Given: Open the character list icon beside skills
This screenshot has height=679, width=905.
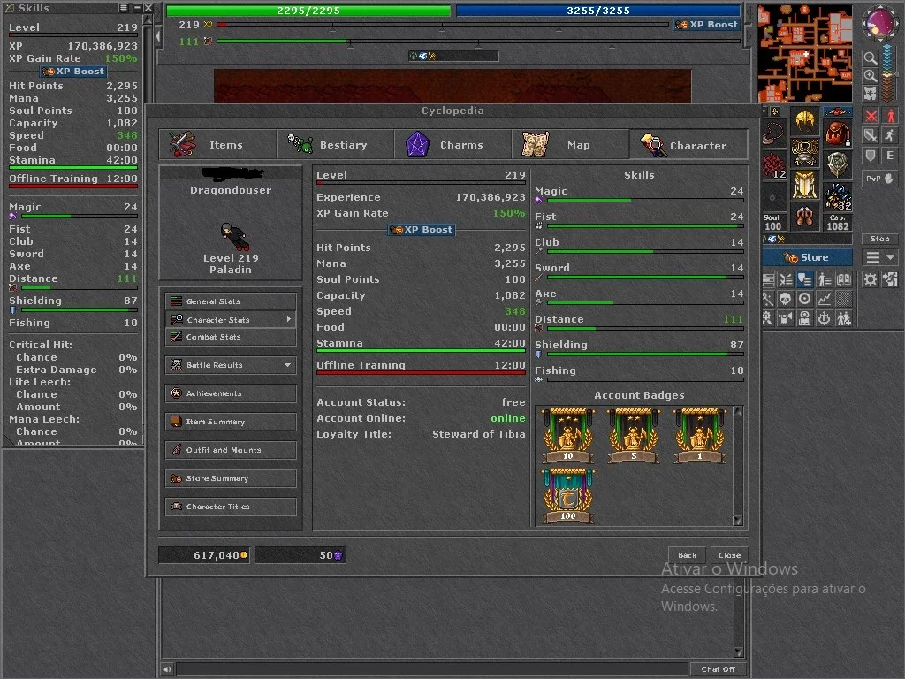Looking at the screenshot, I should click(x=825, y=279).
